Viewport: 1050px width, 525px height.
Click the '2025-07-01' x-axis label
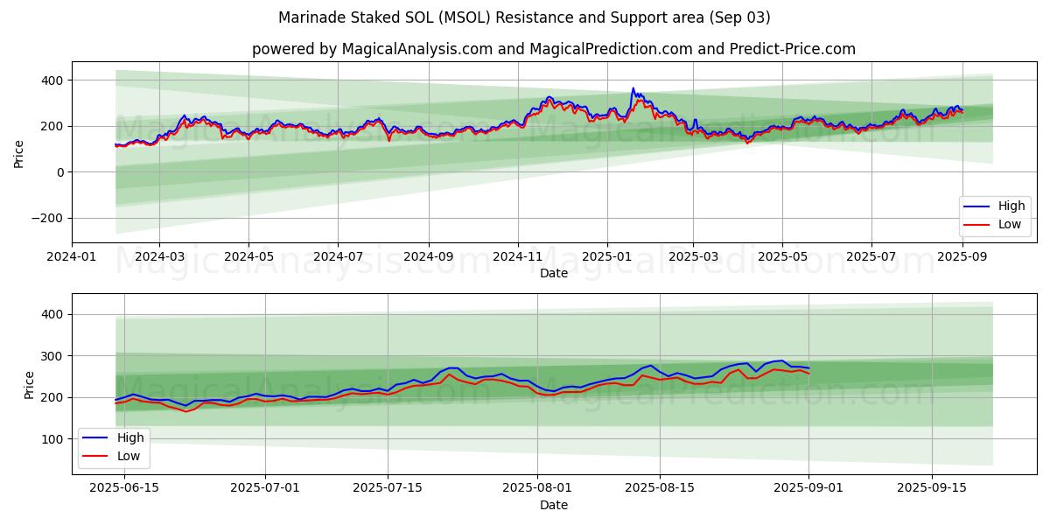coord(265,487)
